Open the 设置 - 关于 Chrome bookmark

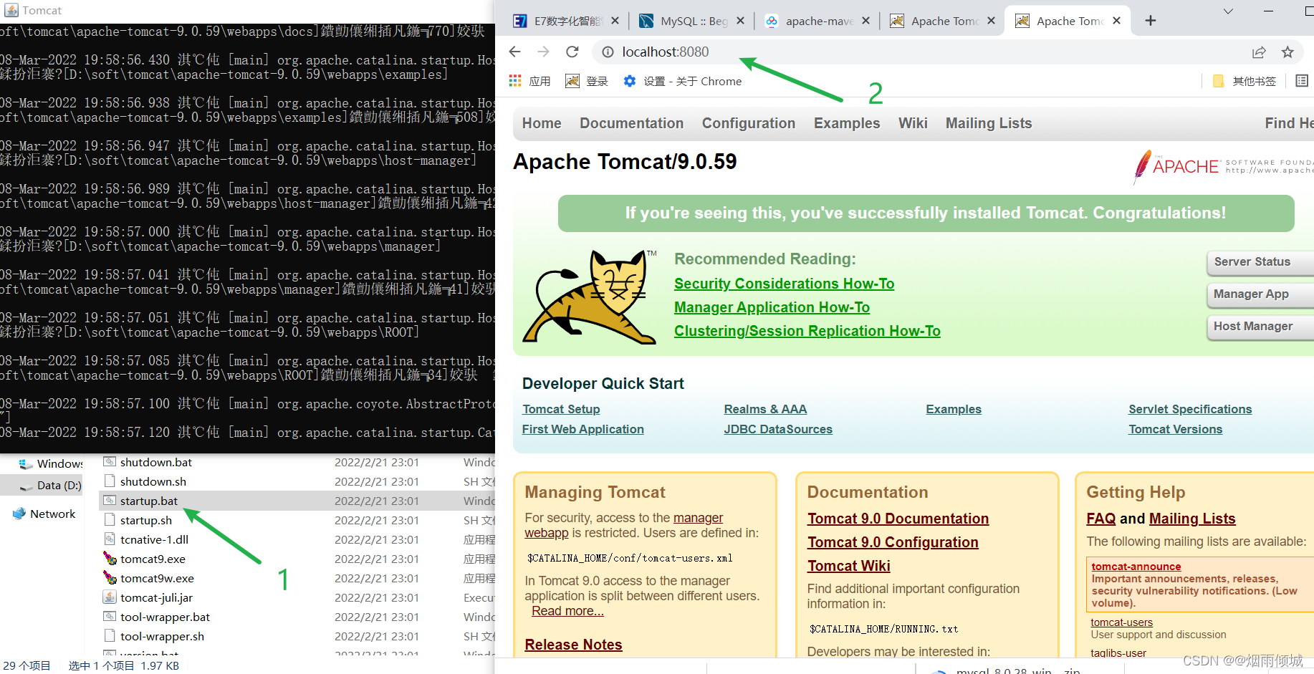pyautogui.click(x=683, y=81)
